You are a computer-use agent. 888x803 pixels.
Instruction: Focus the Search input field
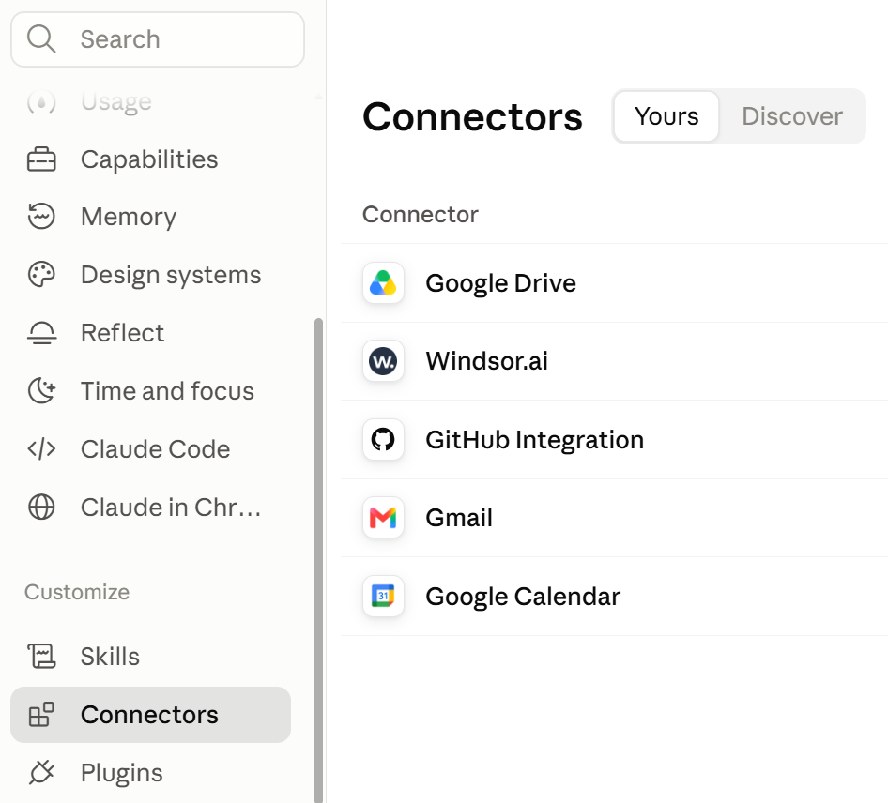(x=158, y=39)
